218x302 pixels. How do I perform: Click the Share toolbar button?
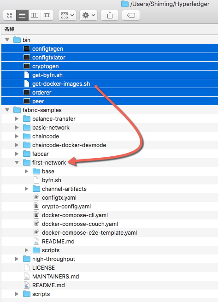coord(110,15)
